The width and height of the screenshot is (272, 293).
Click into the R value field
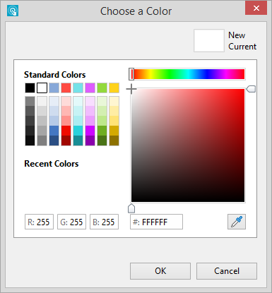point(39,222)
